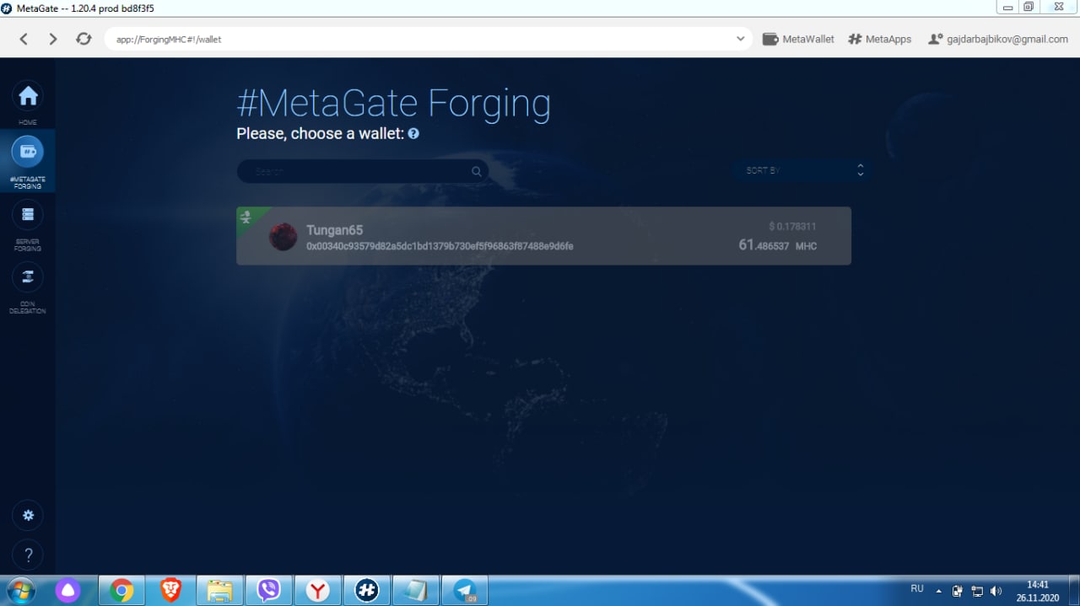1080x606 pixels.
Task: Open Viber from taskbar
Action: tap(268, 590)
